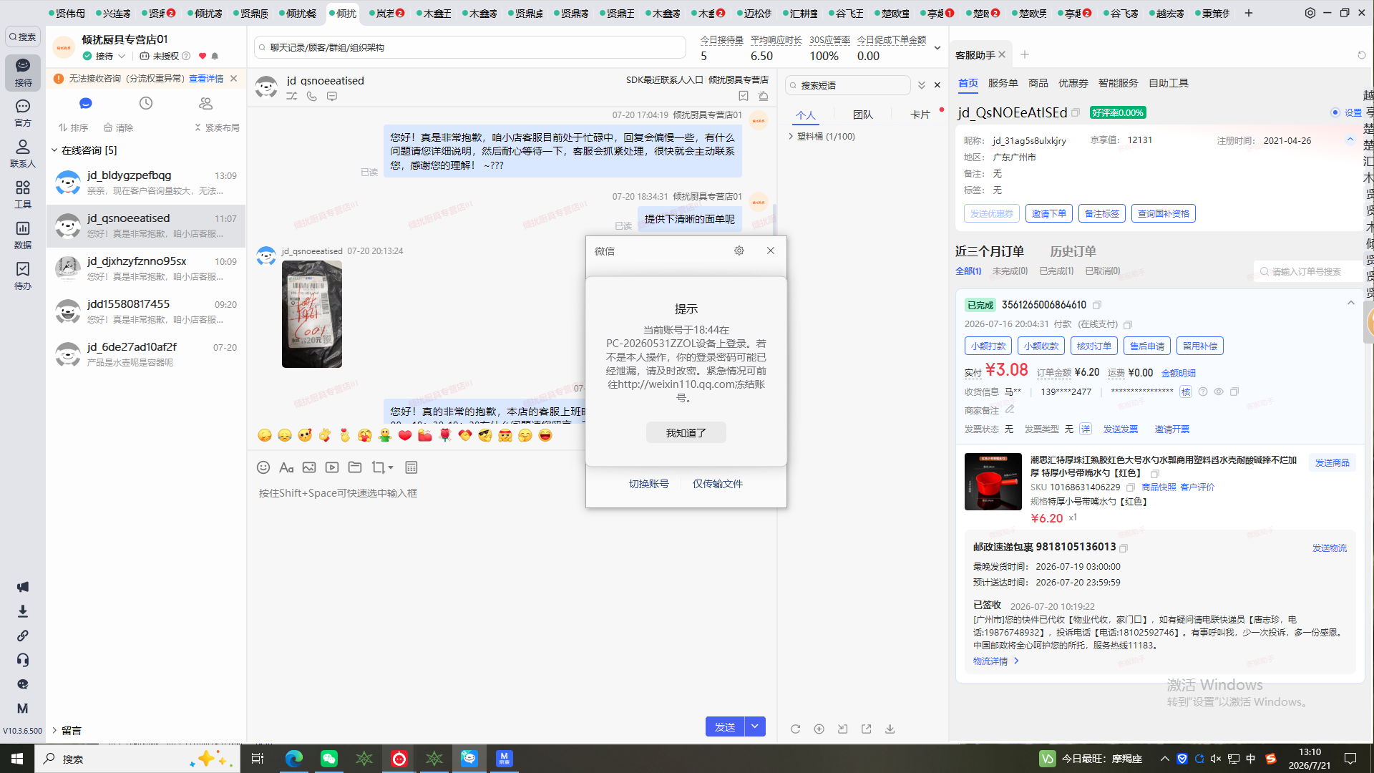Toggle the notification bell beside 未授权
The height and width of the screenshot is (773, 1374).
(x=215, y=56)
